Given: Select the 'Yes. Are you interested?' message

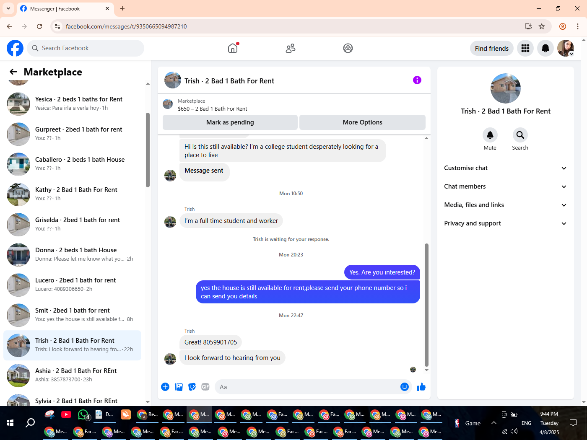Looking at the screenshot, I should coord(382,272).
